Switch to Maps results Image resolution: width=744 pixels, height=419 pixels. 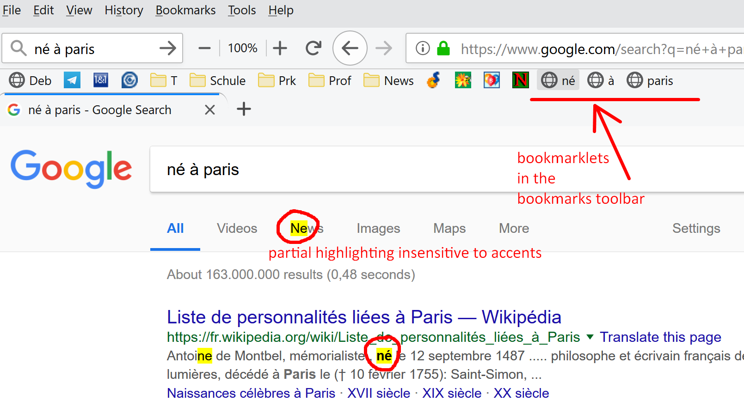449,228
